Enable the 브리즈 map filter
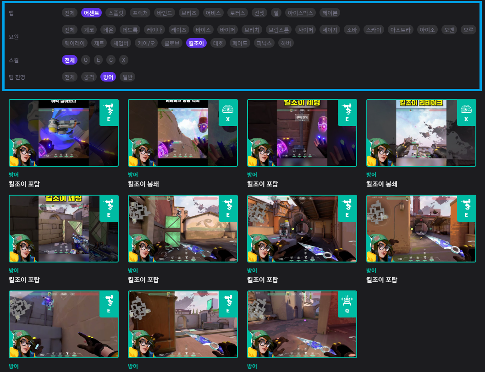The height and width of the screenshot is (372, 485). [189, 13]
